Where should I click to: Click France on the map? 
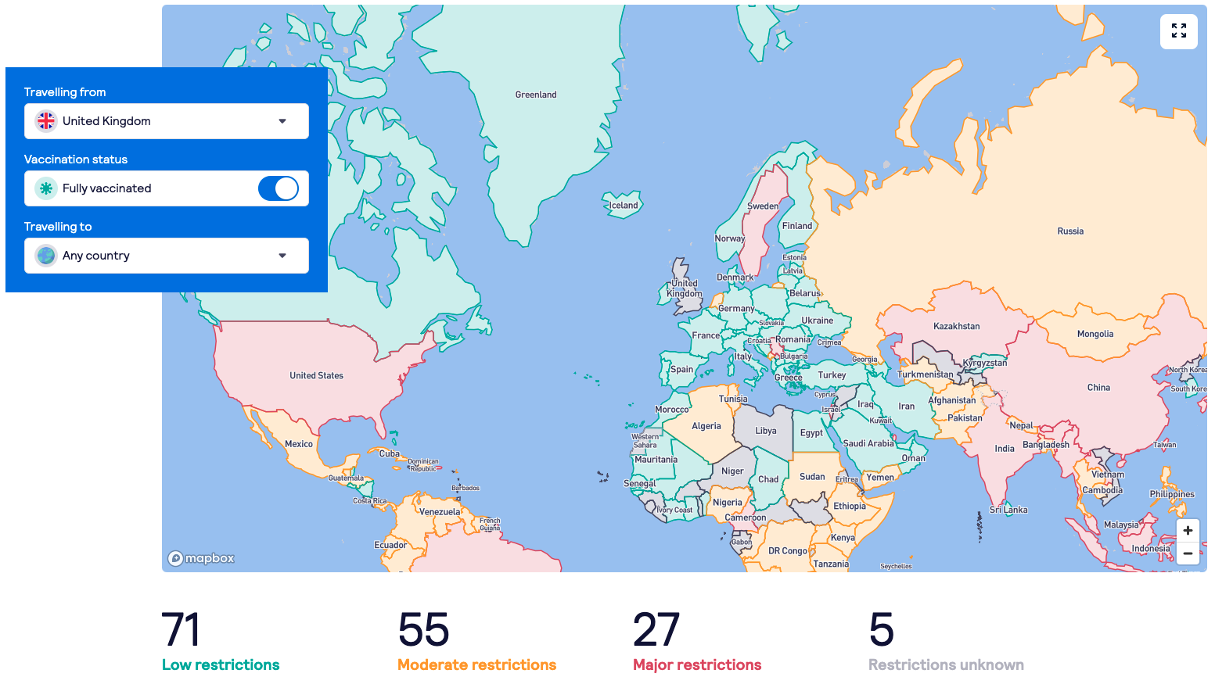[706, 335]
